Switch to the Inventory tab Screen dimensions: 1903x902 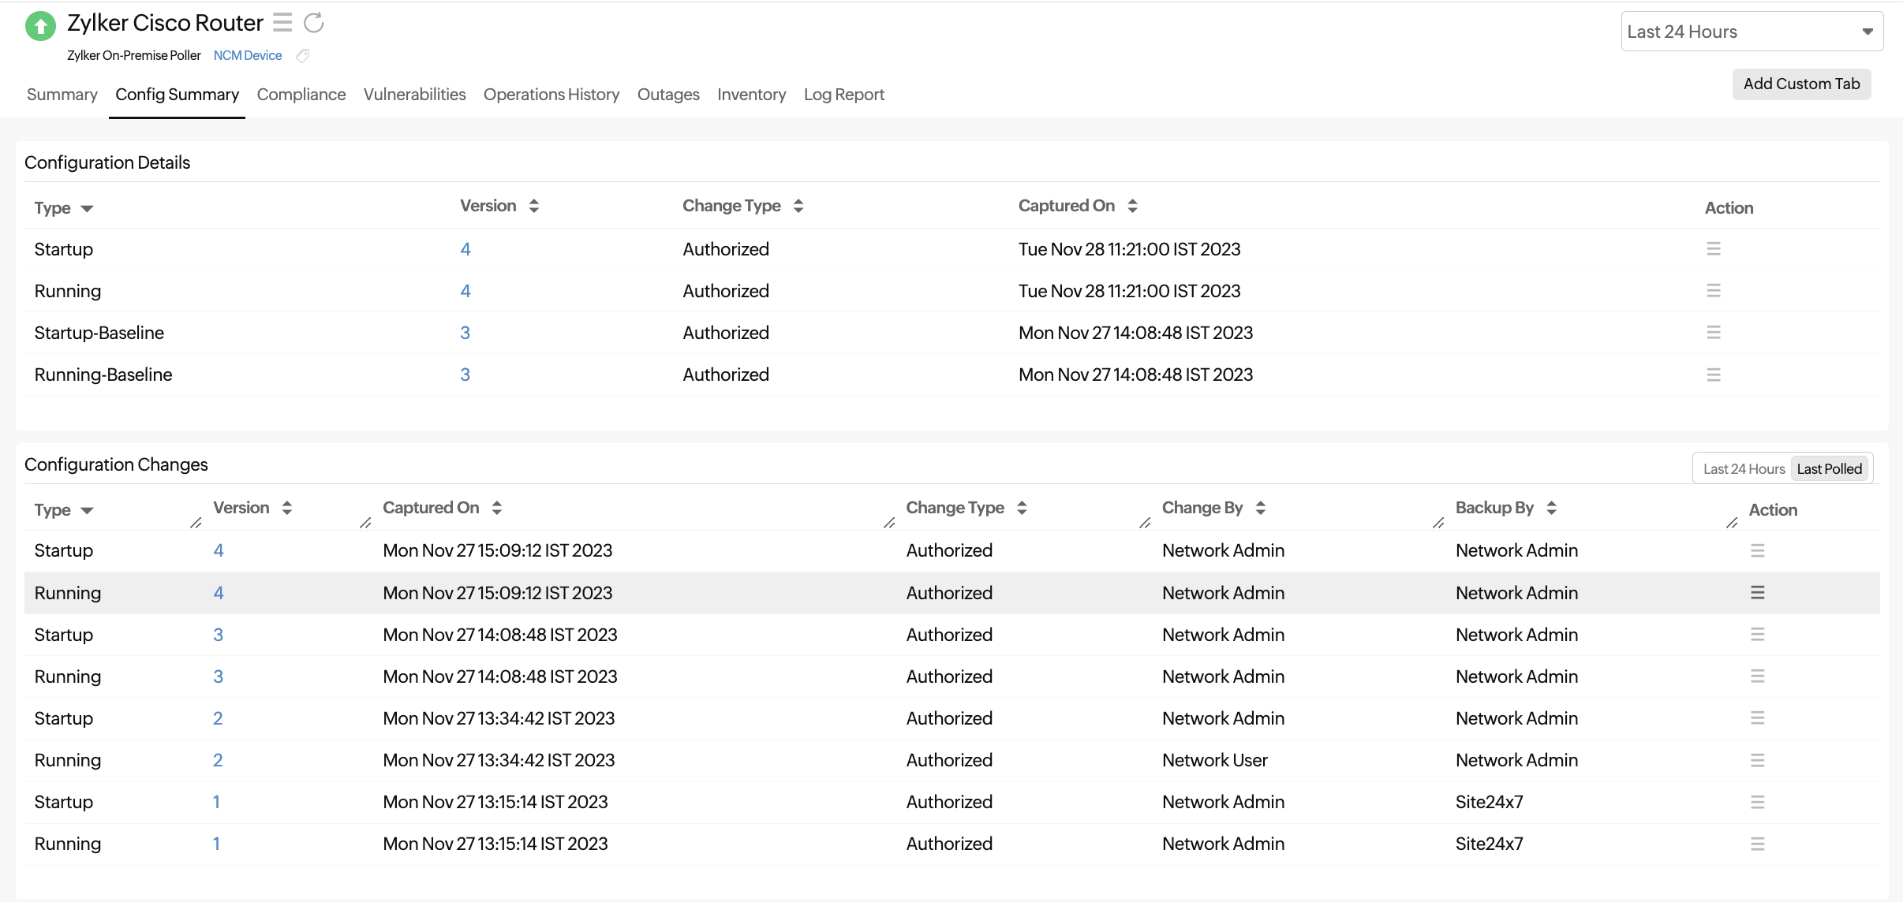coord(752,95)
